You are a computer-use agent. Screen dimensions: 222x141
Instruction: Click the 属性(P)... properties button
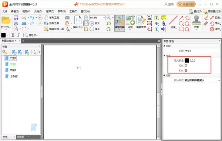pyautogui.click(x=31, y=35)
